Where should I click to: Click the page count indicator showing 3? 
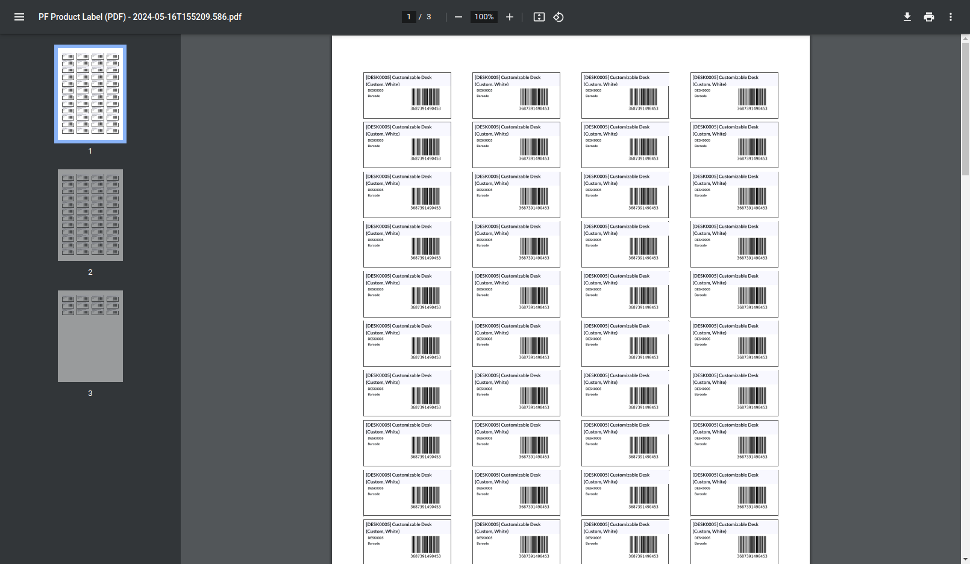click(428, 17)
